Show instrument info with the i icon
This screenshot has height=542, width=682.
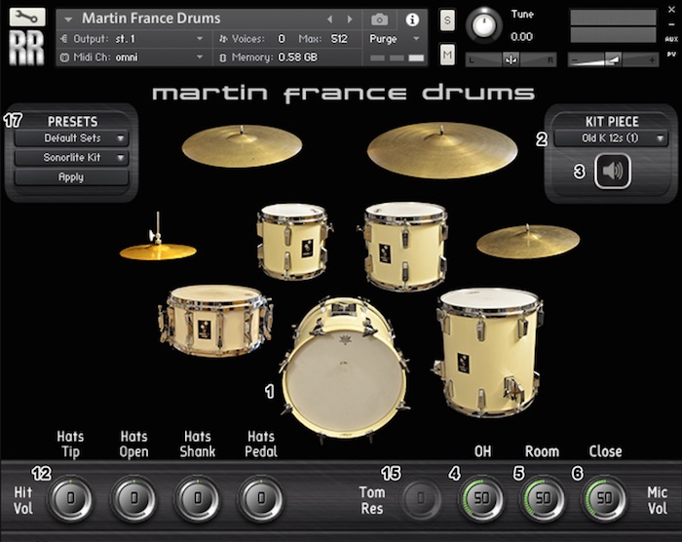pos(412,19)
